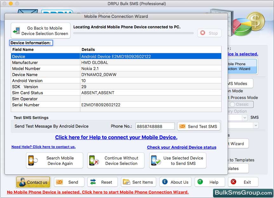Select the Sim Card Status row

click(x=116, y=93)
